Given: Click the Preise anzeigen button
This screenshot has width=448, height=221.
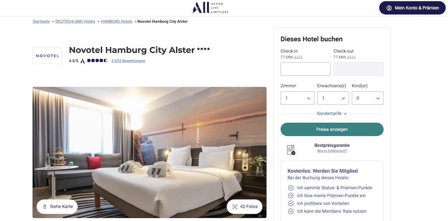Looking at the screenshot, I should click(332, 129).
